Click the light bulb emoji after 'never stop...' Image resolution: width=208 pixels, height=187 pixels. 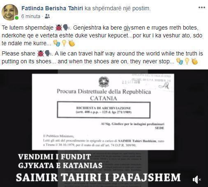(x=187, y=61)
